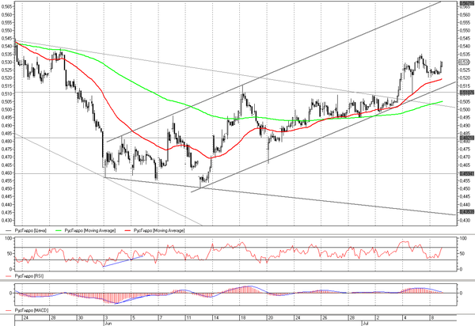The width and height of the screenshot is (475, 326).
Task: Select the 'РусГидро [Цена]' legend entry
Action: click(x=31, y=230)
